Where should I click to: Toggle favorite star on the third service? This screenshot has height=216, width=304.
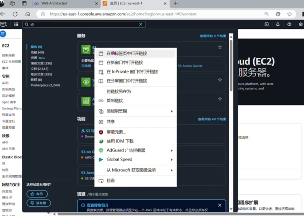220,99
